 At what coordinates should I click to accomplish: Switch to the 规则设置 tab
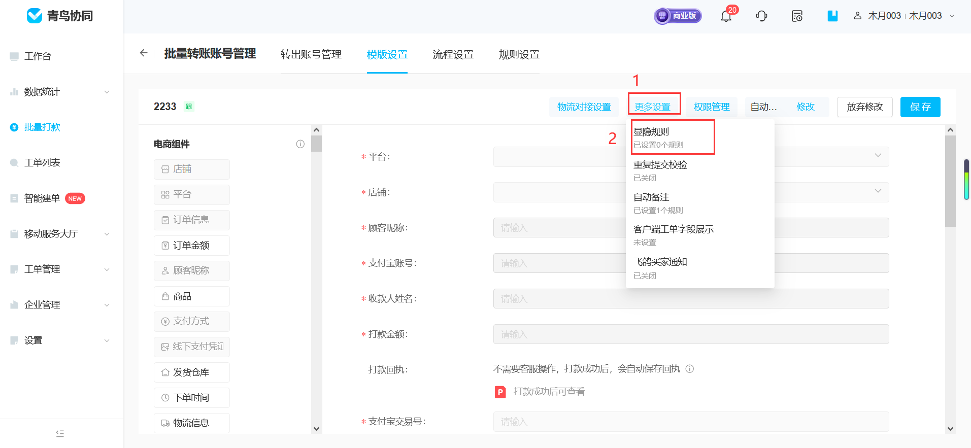[x=519, y=55]
